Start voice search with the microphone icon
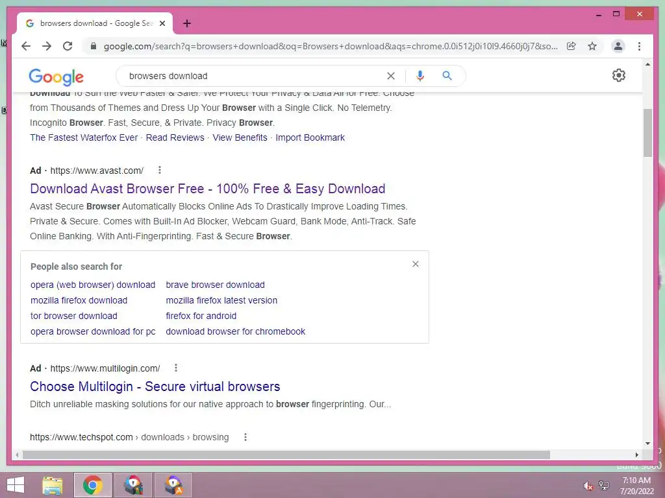Image resolution: width=665 pixels, height=498 pixels. click(420, 76)
